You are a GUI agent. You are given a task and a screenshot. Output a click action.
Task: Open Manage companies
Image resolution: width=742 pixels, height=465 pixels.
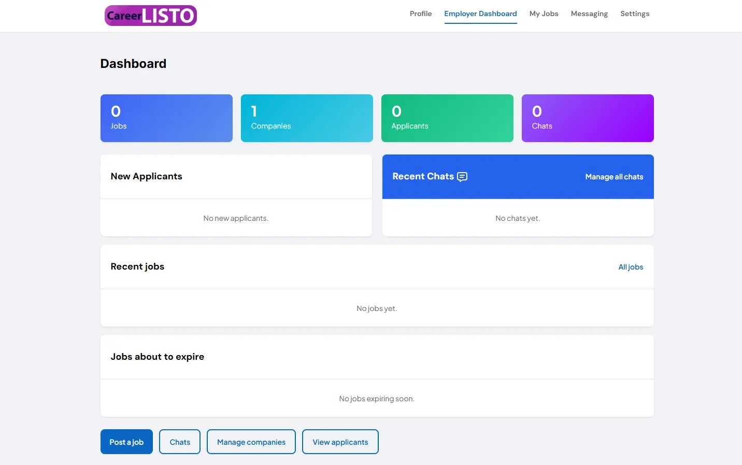251,442
